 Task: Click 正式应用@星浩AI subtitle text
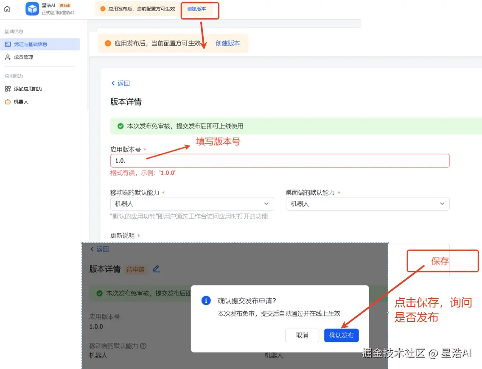[58, 13]
